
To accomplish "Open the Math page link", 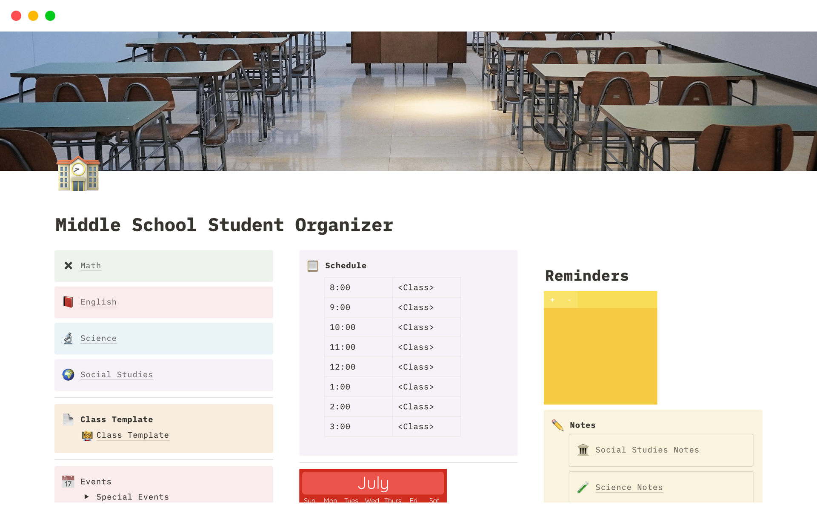I will [x=91, y=266].
